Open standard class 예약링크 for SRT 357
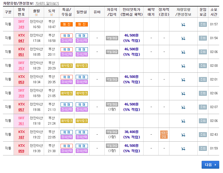 point(82,66)
